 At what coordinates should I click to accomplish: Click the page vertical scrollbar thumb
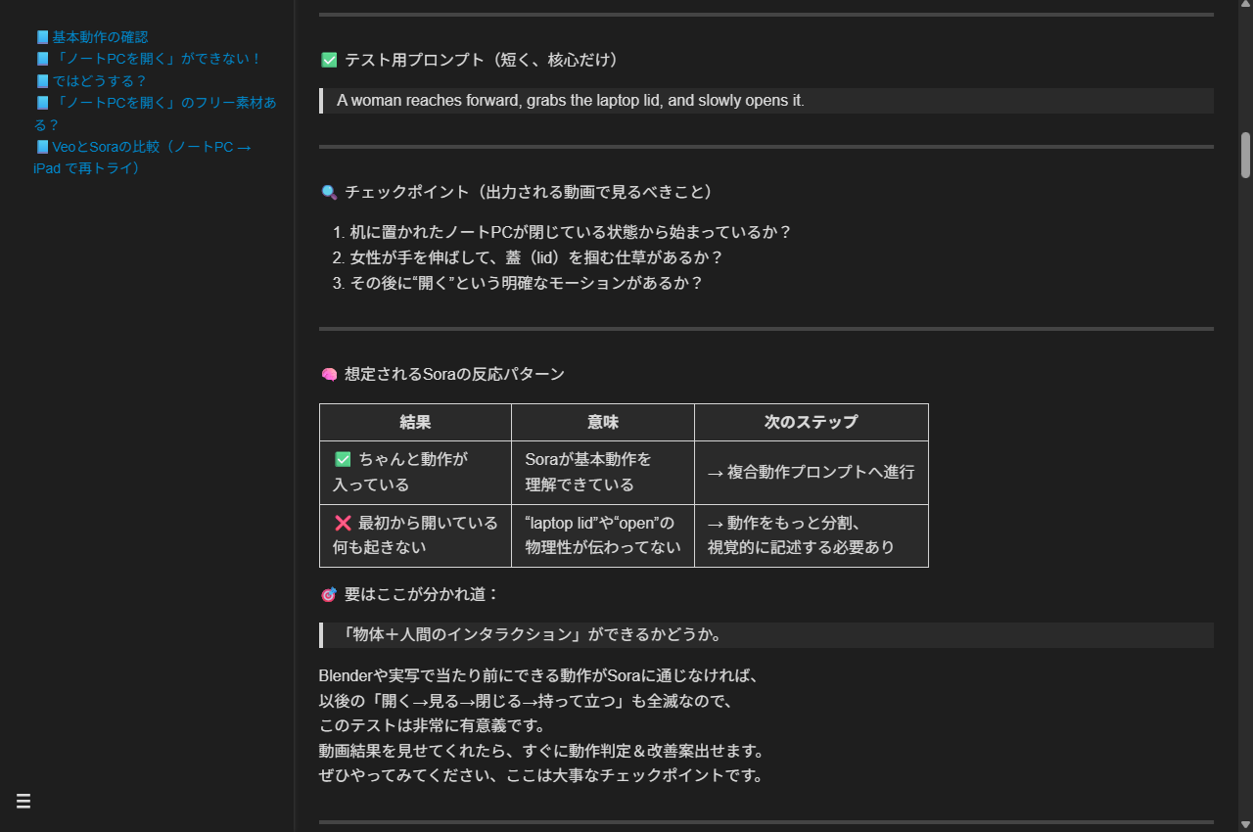click(x=1245, y=155)
